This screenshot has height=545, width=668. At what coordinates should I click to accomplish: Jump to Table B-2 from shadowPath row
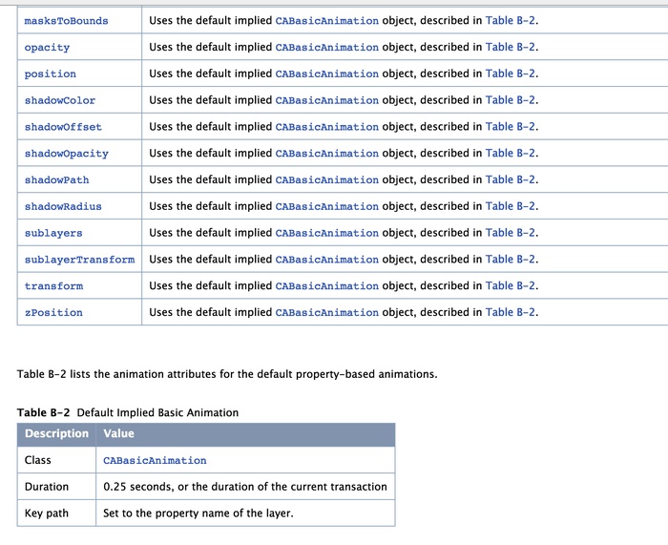coord(510,179)
